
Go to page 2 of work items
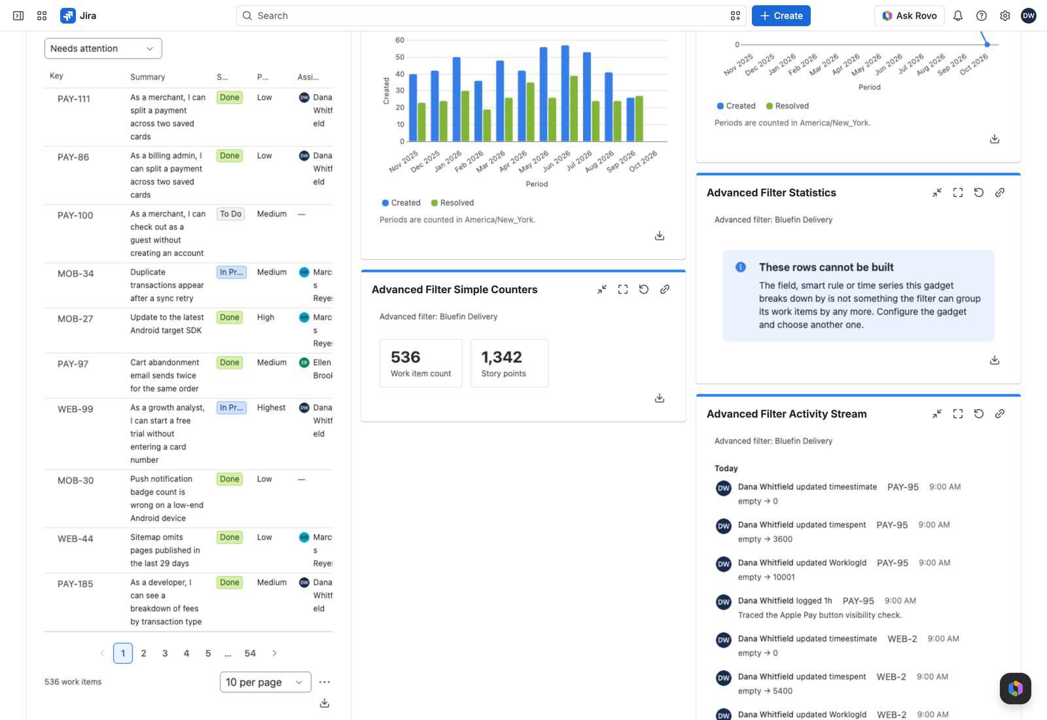pos(144,653)
